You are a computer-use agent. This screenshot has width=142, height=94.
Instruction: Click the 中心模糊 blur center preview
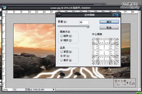pos(105,51)
